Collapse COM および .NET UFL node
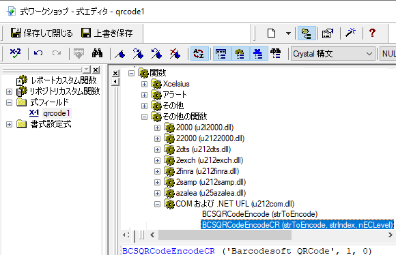The image size is (396, 255). (157, 204)
